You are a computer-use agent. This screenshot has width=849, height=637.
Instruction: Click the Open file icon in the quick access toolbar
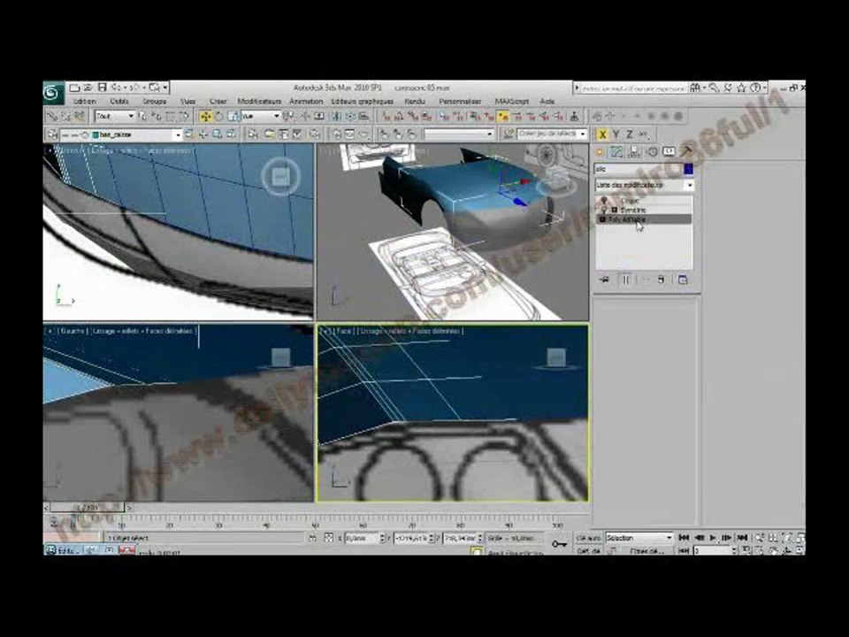click(x=88, y=88)
